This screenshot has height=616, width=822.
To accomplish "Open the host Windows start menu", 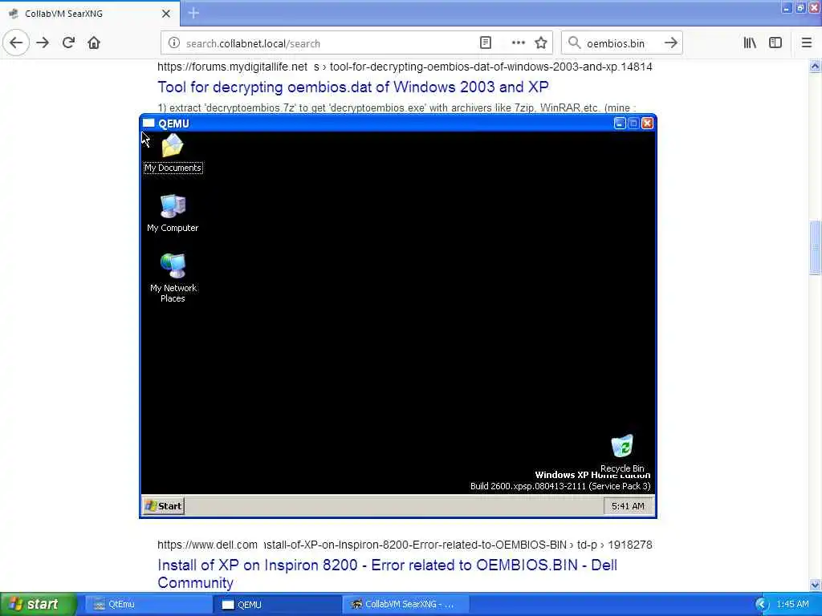I will [x=38, y=605].
